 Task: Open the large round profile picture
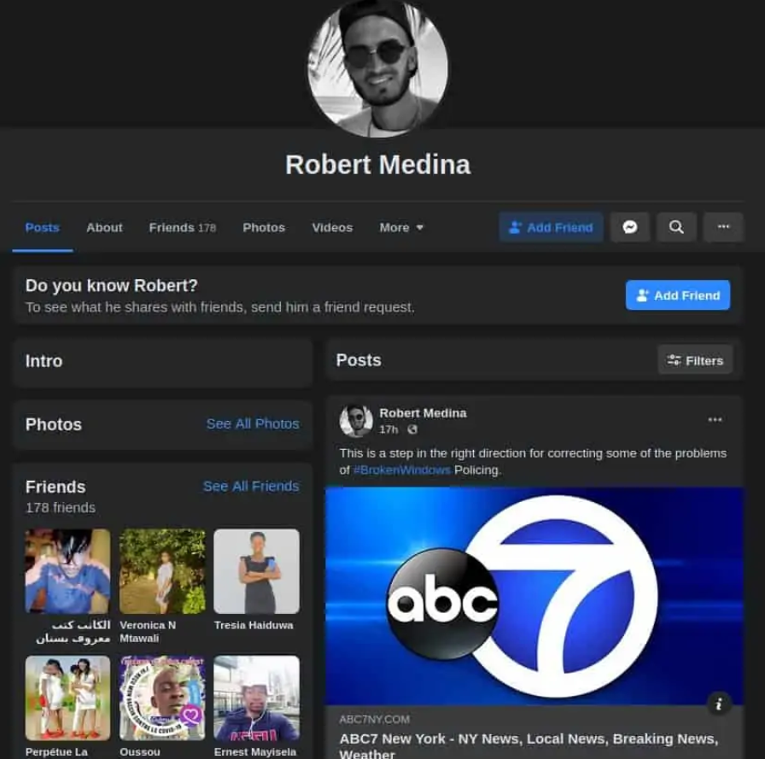tap(377, 67)
